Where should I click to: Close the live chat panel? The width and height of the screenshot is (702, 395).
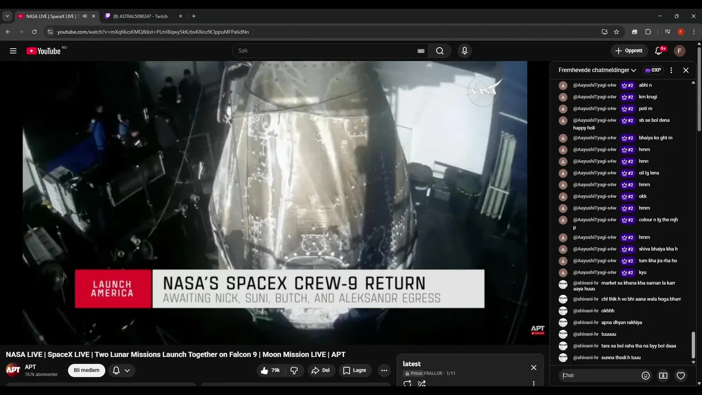point(686,70)
